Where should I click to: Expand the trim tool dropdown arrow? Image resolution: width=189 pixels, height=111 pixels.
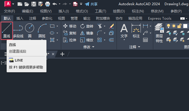104,26
